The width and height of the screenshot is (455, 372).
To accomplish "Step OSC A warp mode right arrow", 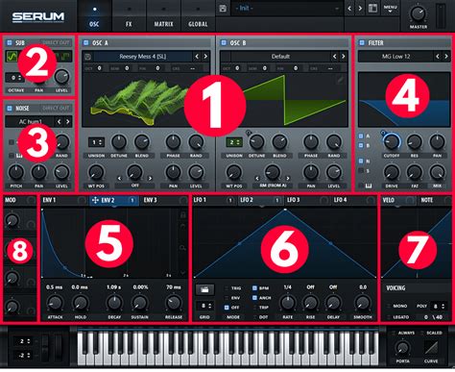I will click(150, 178).
